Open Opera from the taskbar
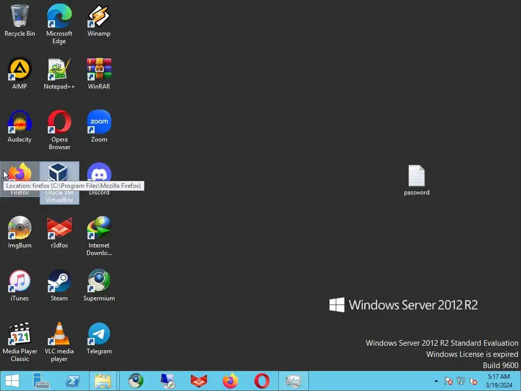This screenshot has height=391, width=521. tap(262, 381)
